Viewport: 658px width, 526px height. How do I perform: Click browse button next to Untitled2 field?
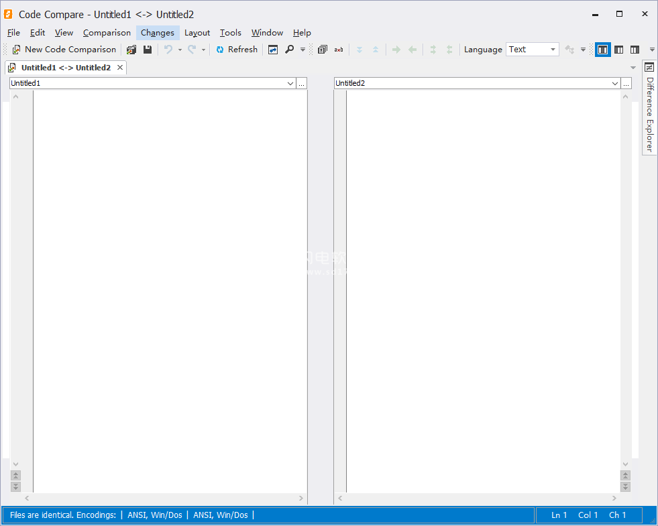626,83
